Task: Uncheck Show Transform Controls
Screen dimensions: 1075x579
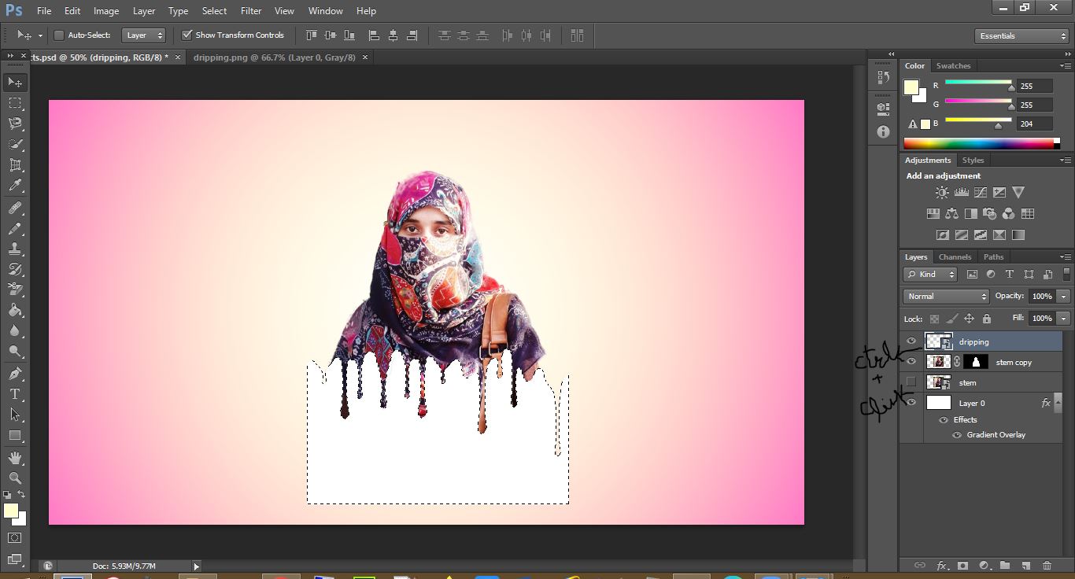Action: pyautogui.click(x=187, y=35)
